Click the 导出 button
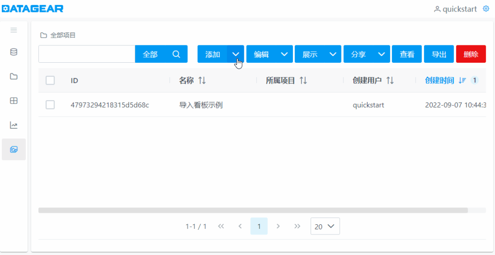The height and width of the screenshot is (255, 495). 439,54
